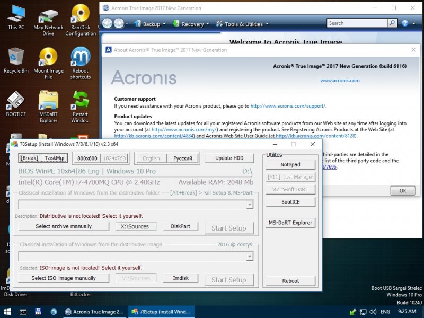The image size is (424, 318).
Task: Click the [Break] TaskMgr button
Action: tap(43, 158)
